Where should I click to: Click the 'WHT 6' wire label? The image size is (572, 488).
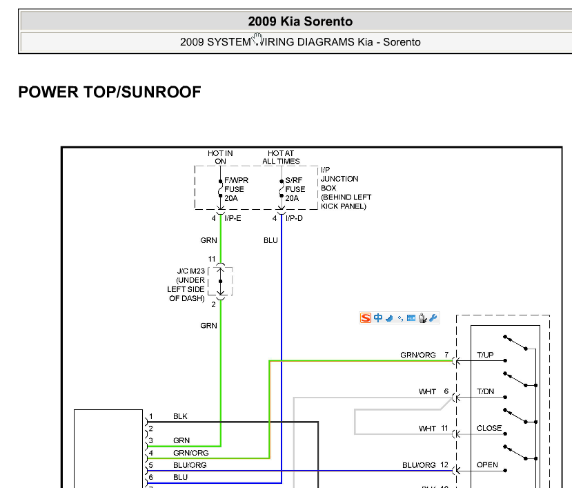(433, 391)
